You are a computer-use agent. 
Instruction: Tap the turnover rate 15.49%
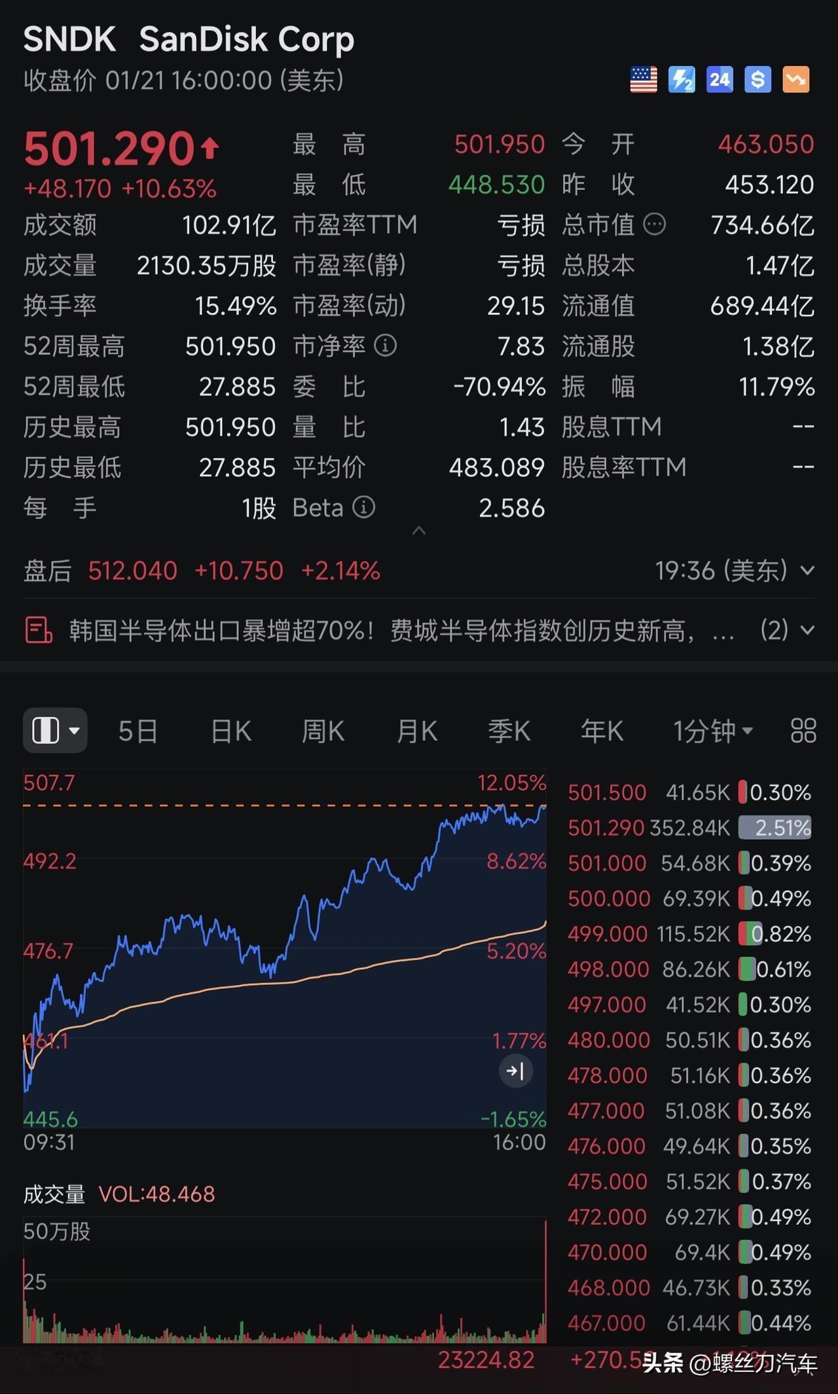coord(236,306)
